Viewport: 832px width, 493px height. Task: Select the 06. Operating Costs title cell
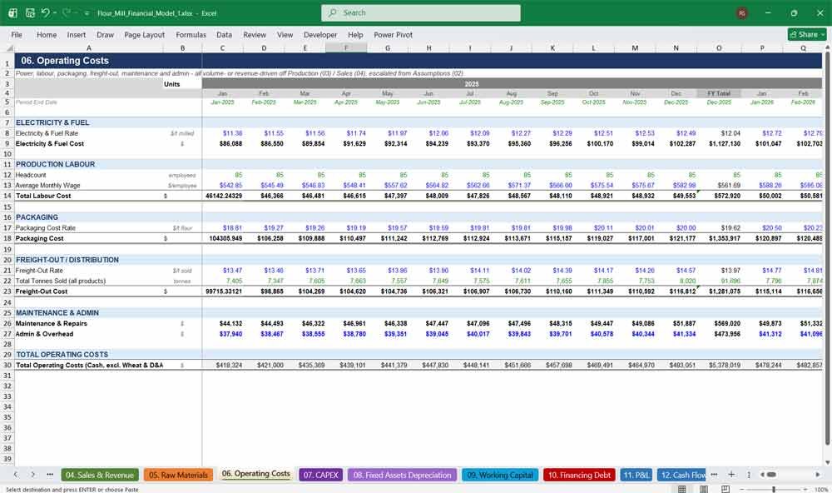click(x=108, y=61)
